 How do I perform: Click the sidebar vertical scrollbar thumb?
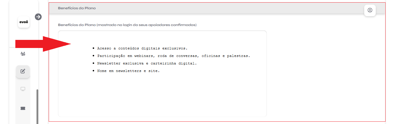37,107
